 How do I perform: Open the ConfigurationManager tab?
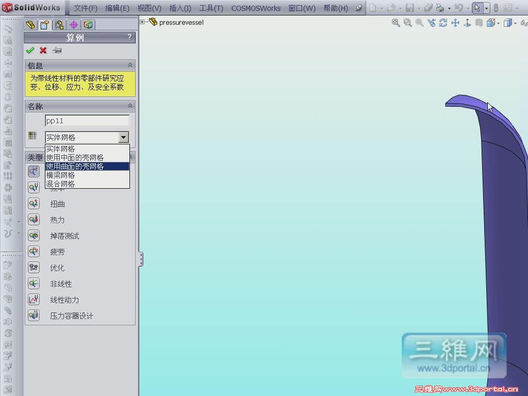point(60,25)
